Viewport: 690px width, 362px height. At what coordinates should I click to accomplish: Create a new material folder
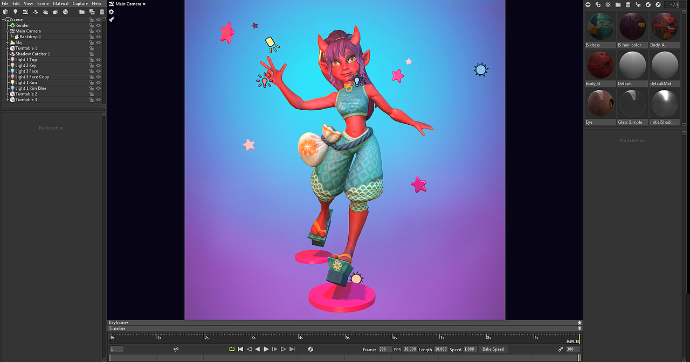pyautogui.click(x=618, y=4)
